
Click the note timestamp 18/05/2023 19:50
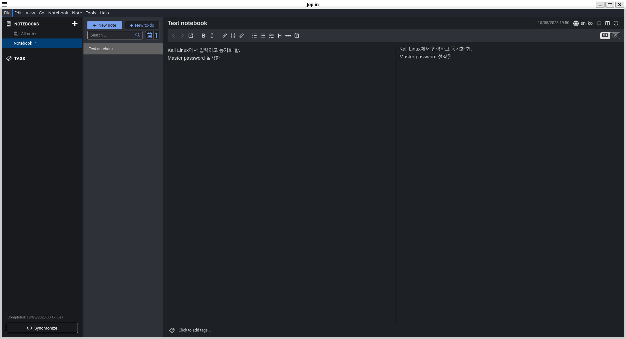pos(553,23)
